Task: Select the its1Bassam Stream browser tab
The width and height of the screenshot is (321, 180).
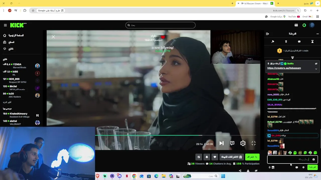Action: 255,3
